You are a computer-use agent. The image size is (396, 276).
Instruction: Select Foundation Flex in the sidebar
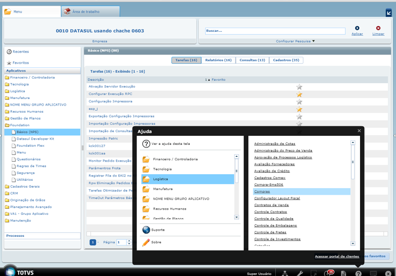(30, 146)
